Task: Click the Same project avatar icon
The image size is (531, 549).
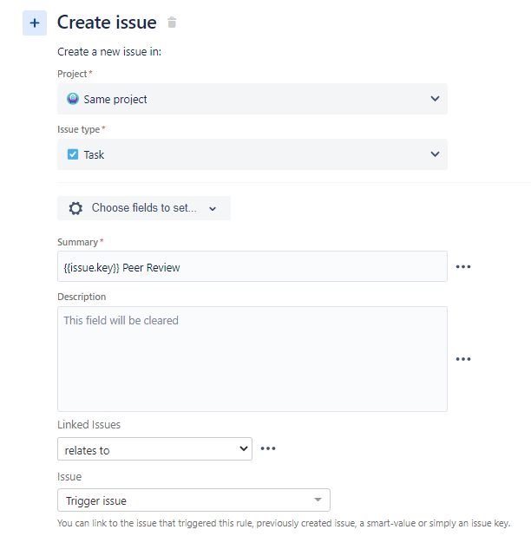Action: pyautogui.click(x=73, y=99)
